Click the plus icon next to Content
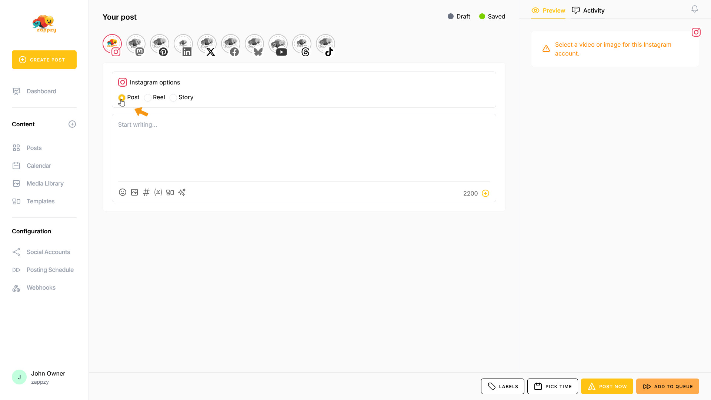Screen dimensions: 711x400 [x=72, y=124]
